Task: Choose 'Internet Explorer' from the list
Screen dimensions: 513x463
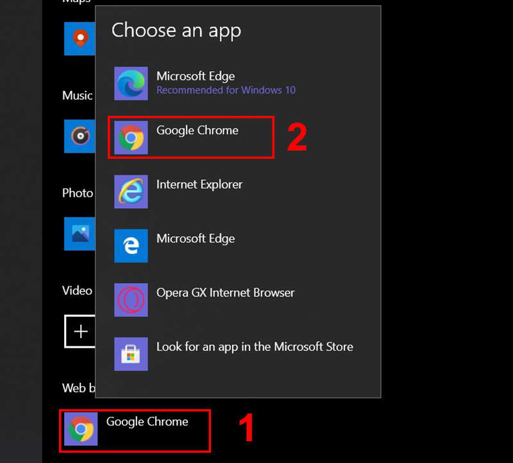Action: (x=199, y=184)
